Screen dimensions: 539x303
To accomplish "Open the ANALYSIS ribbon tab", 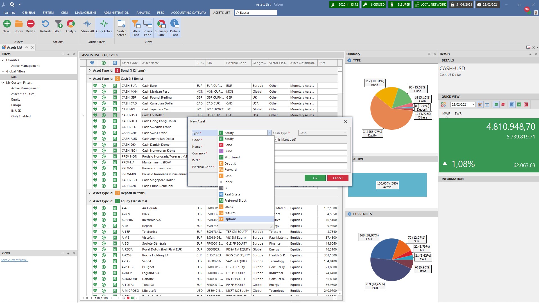I will click(x=143, y=13).
